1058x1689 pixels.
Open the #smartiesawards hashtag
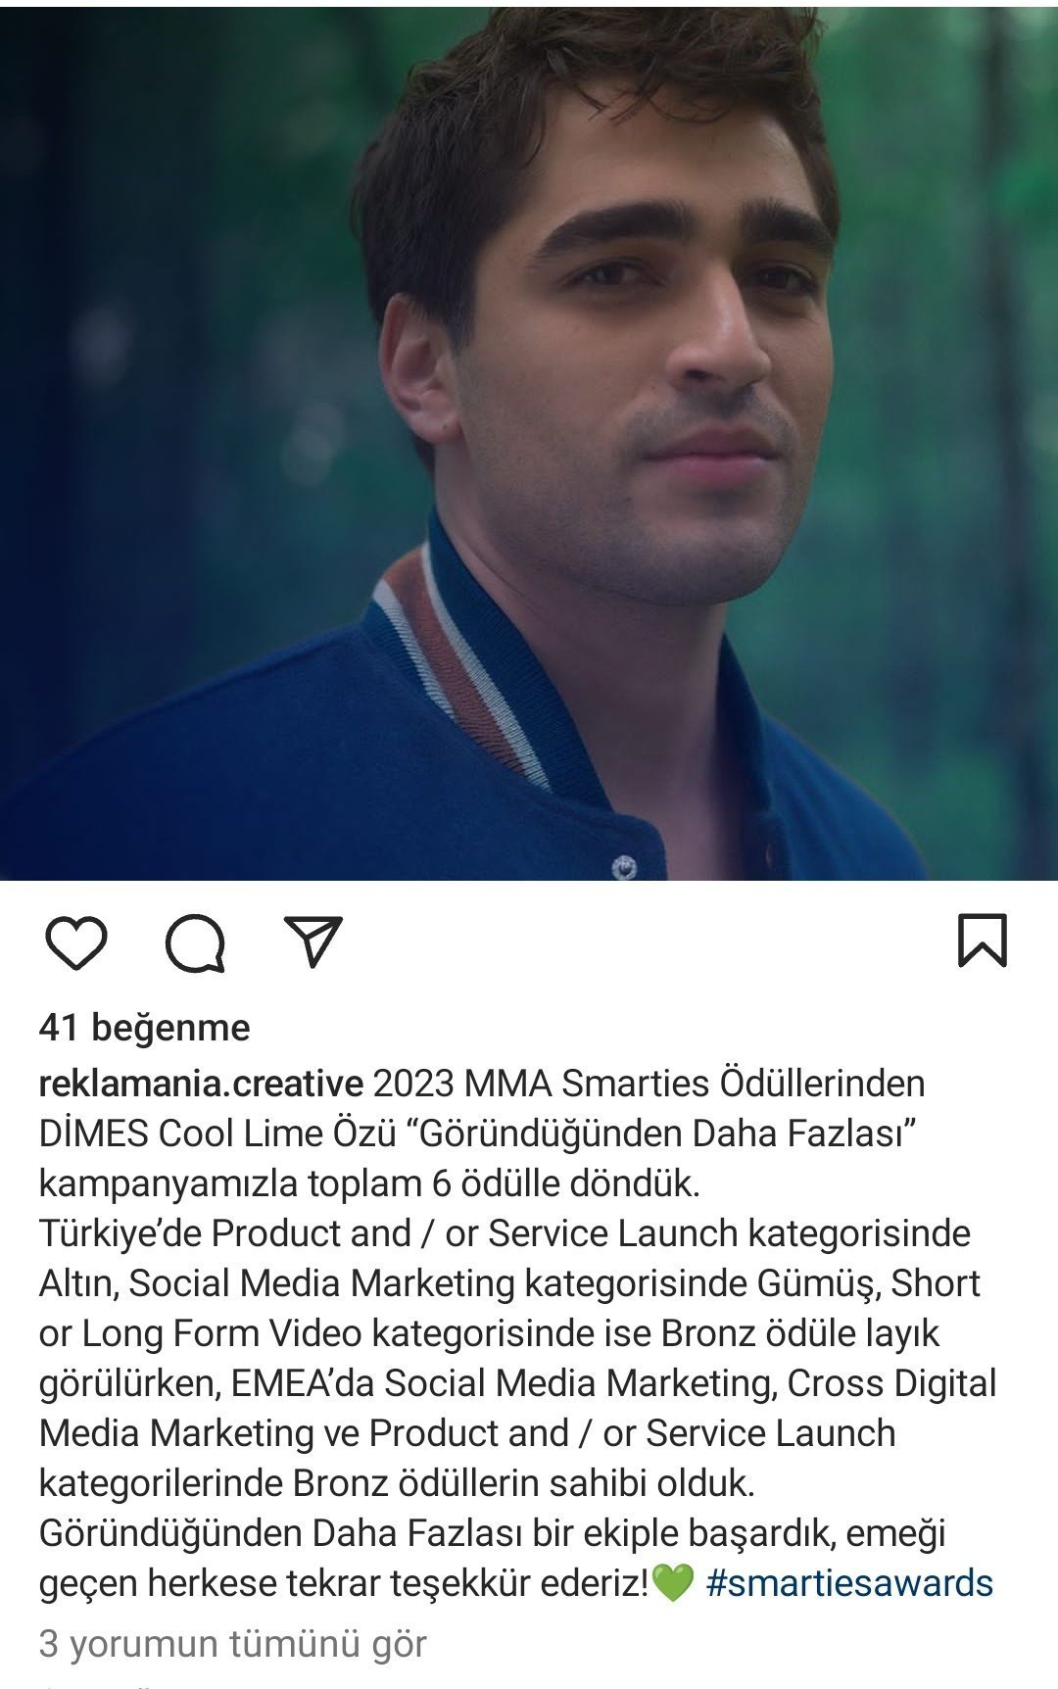(848, 1583)
